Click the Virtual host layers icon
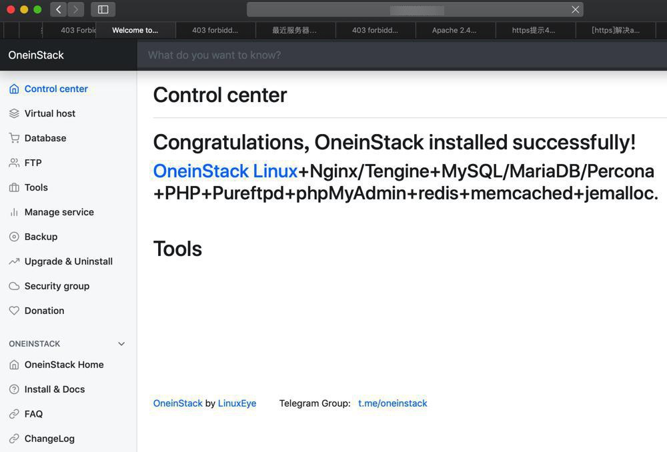 (x=14, y=113)
